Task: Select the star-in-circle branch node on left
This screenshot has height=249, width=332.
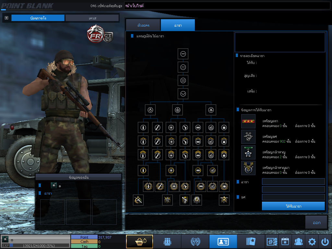Action: pyautogui.click(x=150, y=110)
